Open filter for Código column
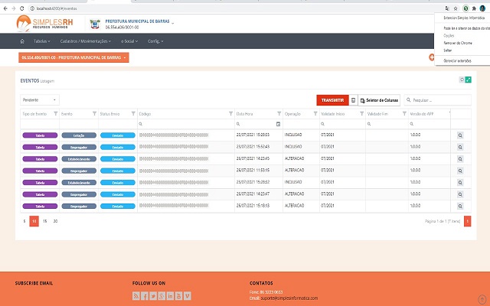Screen dimensions: 490x306 coord(230,114)
